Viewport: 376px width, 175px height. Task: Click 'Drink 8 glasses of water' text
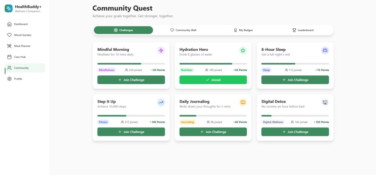[x=195, y=54]
